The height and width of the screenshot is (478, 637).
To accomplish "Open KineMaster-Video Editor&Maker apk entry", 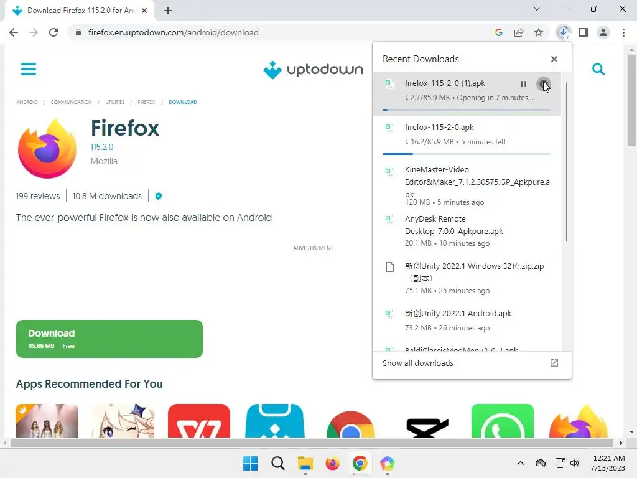I will [x=467, y=185].
